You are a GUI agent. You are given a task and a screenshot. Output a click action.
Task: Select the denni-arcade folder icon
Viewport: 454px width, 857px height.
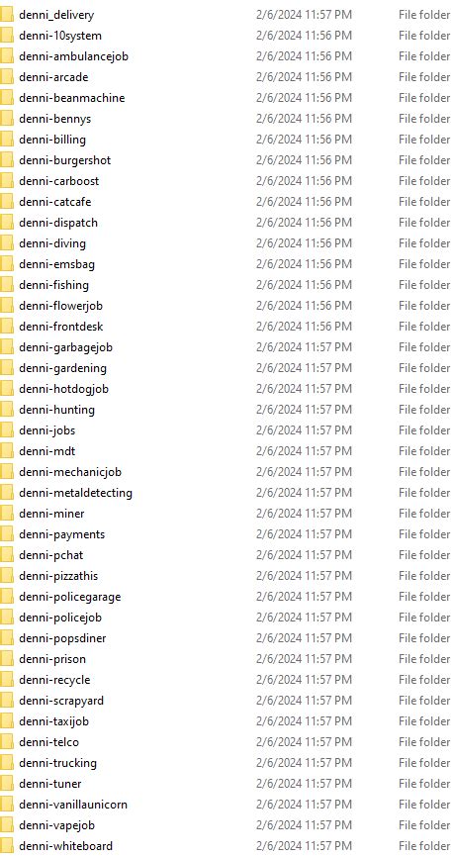point(7,77)
